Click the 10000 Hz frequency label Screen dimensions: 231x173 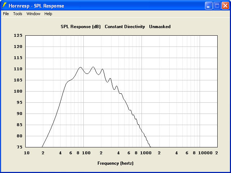(205, 153)
